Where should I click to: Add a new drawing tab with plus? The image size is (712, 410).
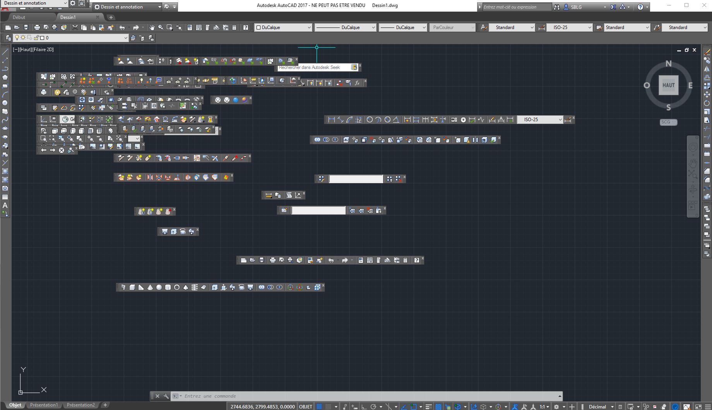click(111, 17)
